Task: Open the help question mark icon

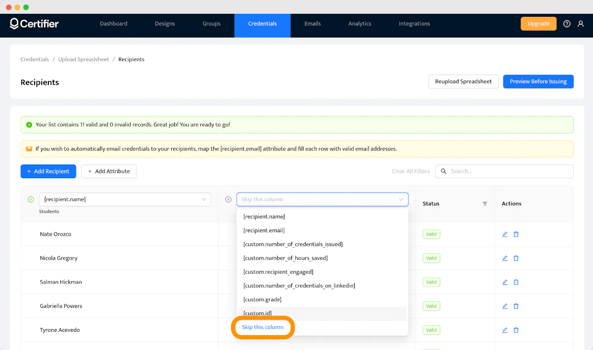Action: [x=567, y=24]
